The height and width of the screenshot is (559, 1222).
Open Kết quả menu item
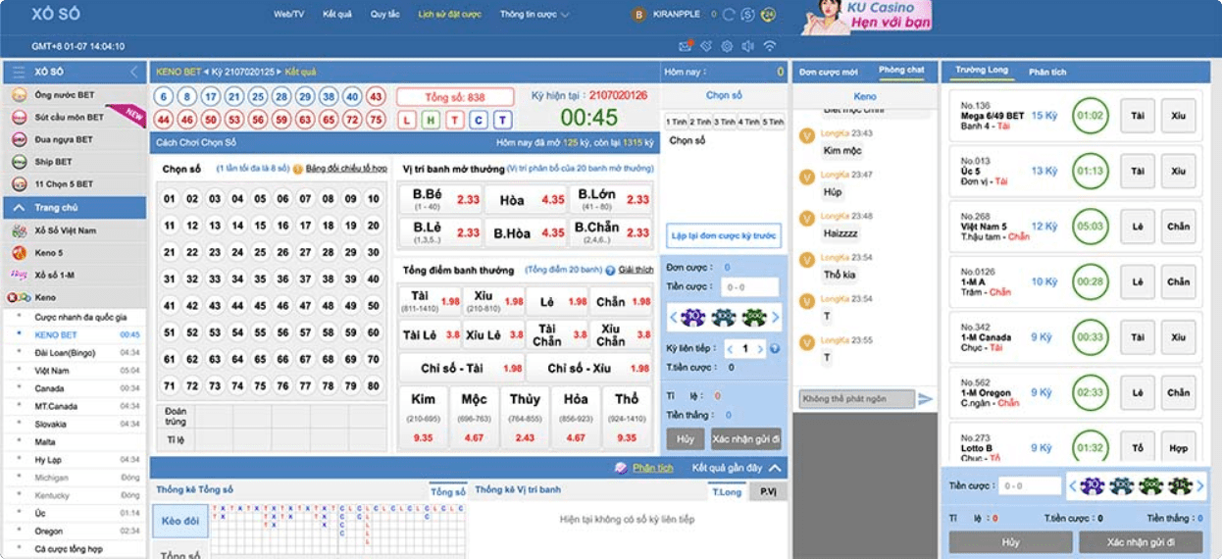pyautogui.click(x=336, y=15)
